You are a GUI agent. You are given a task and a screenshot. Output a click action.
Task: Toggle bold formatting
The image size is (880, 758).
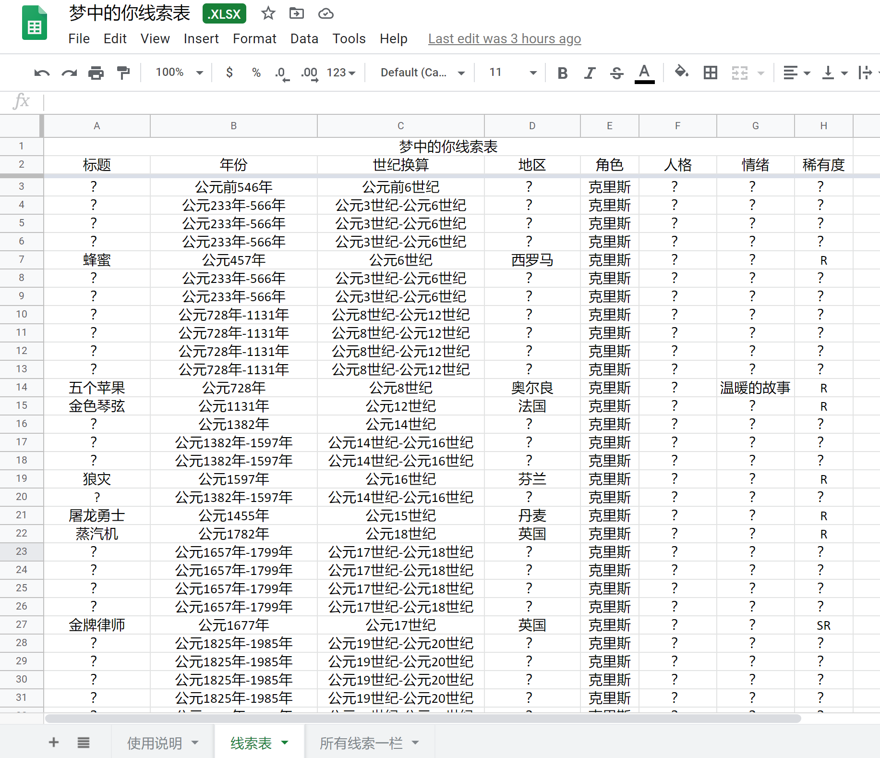click(563, 73)
